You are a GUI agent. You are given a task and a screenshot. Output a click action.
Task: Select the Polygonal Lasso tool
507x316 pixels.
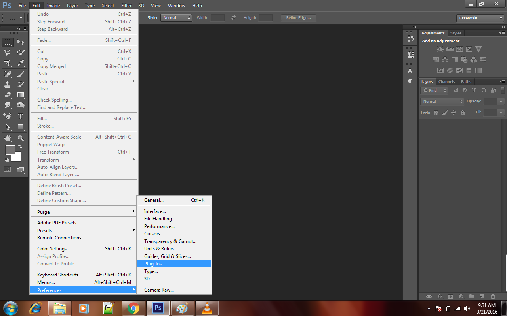pos(8,52)
